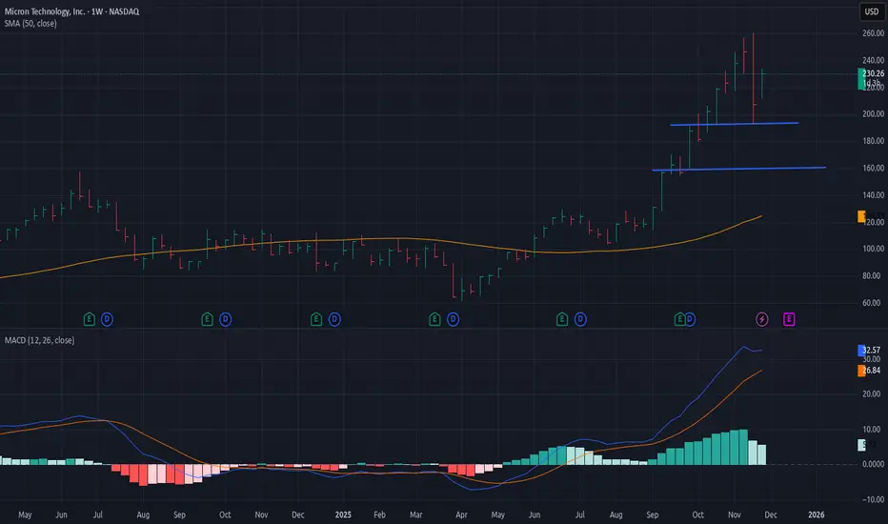Open the June 2025 earnings marker
888x524 pixels.
pyautogui.click(x=562, y=319)
